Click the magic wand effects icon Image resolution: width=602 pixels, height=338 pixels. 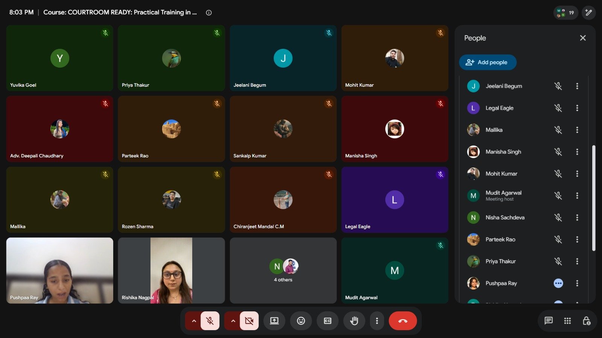click(x=589, y=12)
